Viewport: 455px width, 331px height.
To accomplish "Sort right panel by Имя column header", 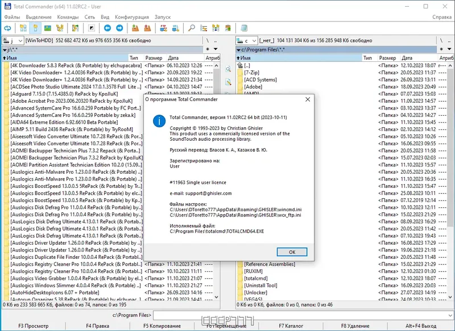I will [x=298, y=58].
